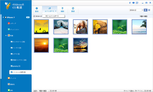Open the Books sidebar item
Image resolution: width=153 pixels, height=92 pixels.
tap(12, 78)
